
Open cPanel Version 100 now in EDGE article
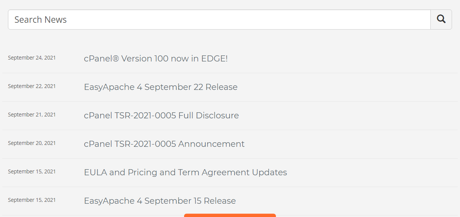coord(156,59)
